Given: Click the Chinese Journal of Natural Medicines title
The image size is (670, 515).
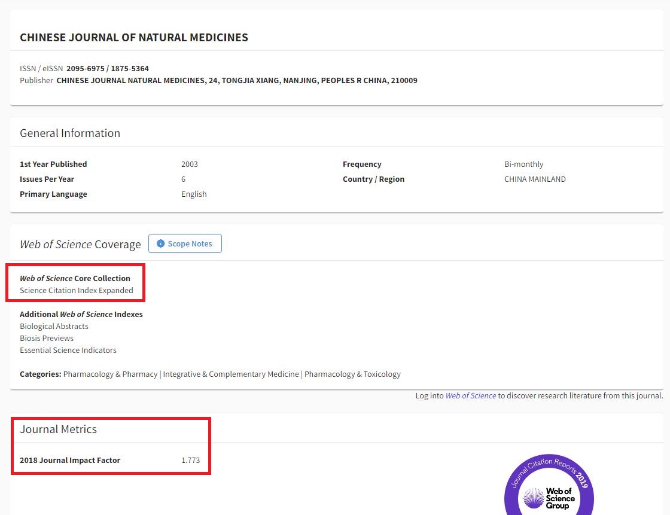Looking at the screenshot, I should (x=134, y=38).
